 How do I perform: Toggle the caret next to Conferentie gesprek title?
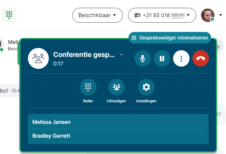coord(121,55)
